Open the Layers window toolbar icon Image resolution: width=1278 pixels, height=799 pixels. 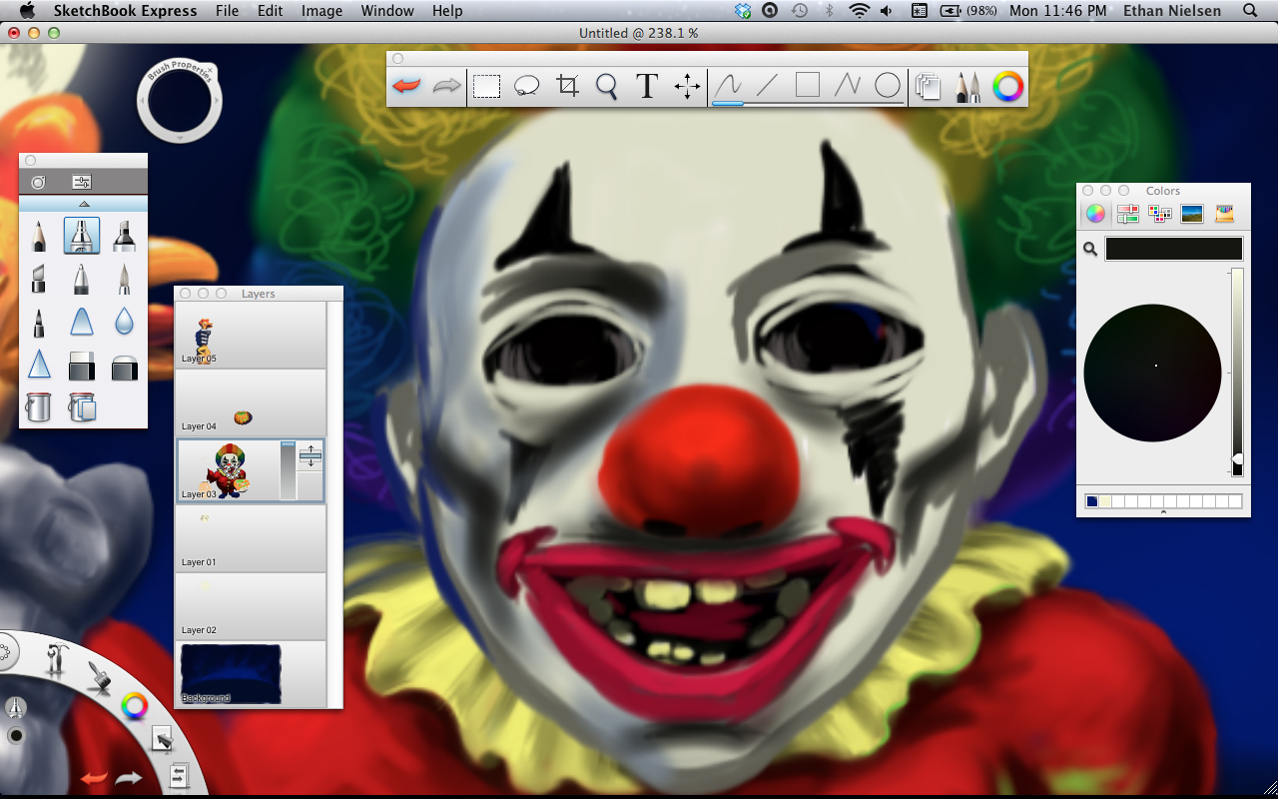[x=928, y=87]
